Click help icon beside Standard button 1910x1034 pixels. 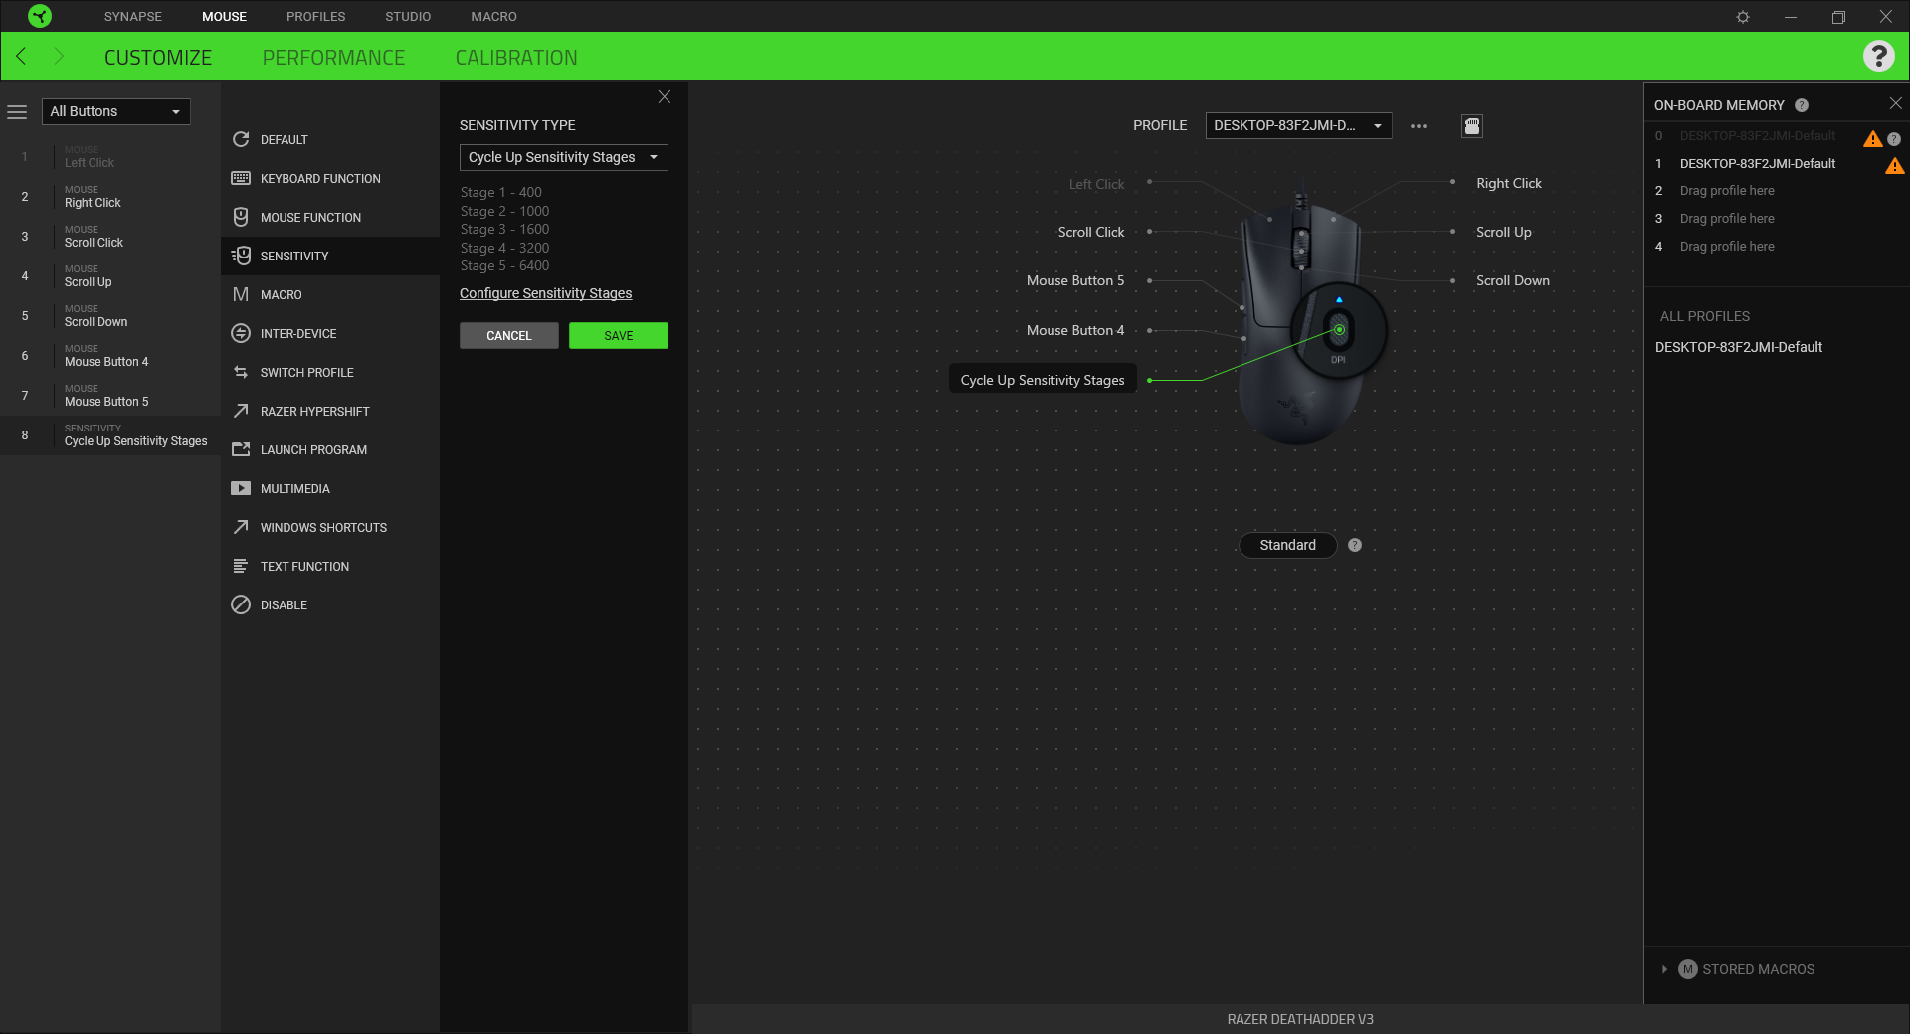click(x=1355, y=545)
